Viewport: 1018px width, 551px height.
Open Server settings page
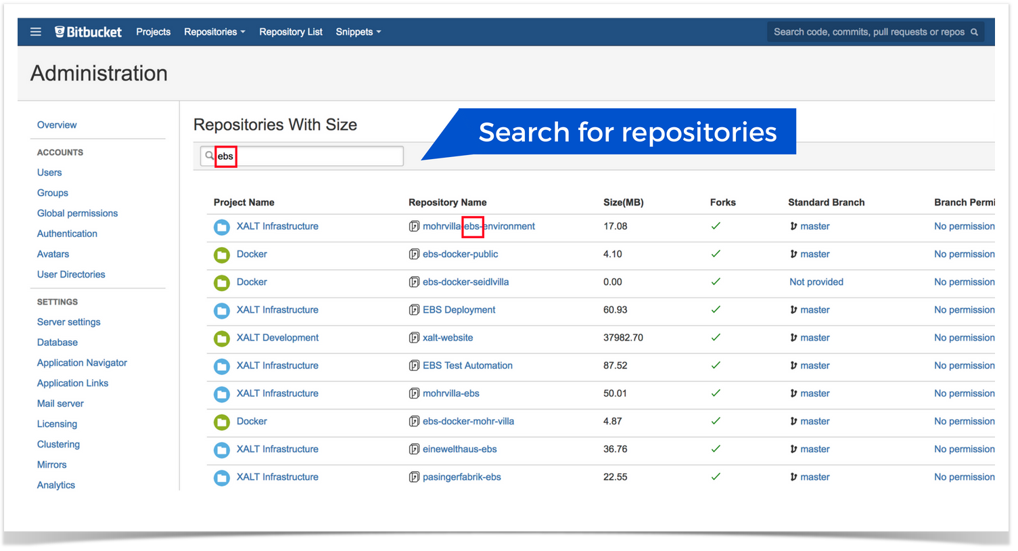68,322
